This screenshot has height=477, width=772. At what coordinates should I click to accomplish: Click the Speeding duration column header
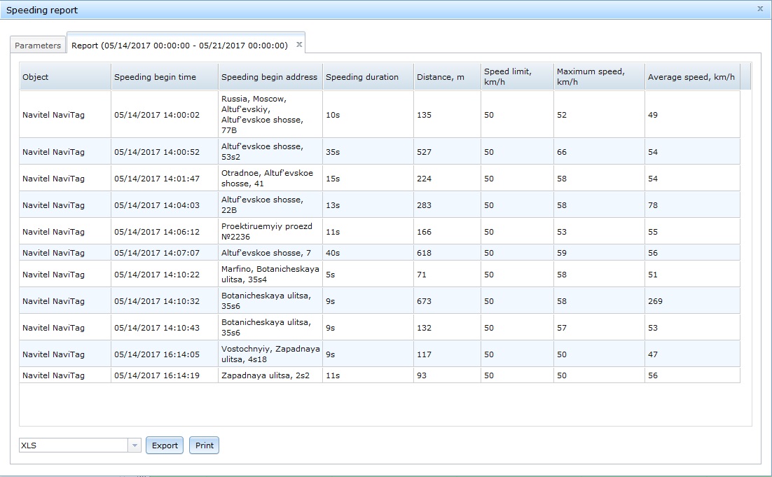click(x=368, y=77)
